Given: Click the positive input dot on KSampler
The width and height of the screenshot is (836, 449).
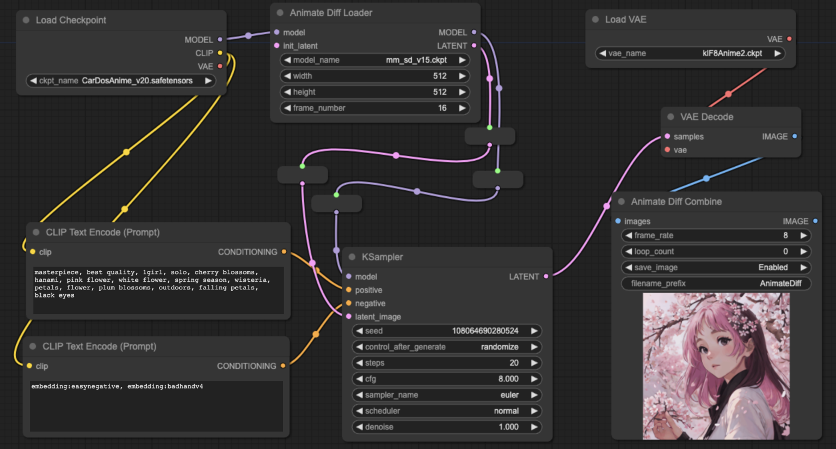Looking at the screenshot, I should tap(349, 290).
